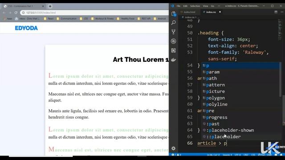Open the Apps bookmark shortcut
This screenshot has height=160, width=285.
click(8, 19)
